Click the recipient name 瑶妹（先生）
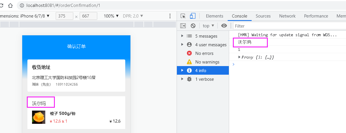The image size is (346, 133). 42,84
